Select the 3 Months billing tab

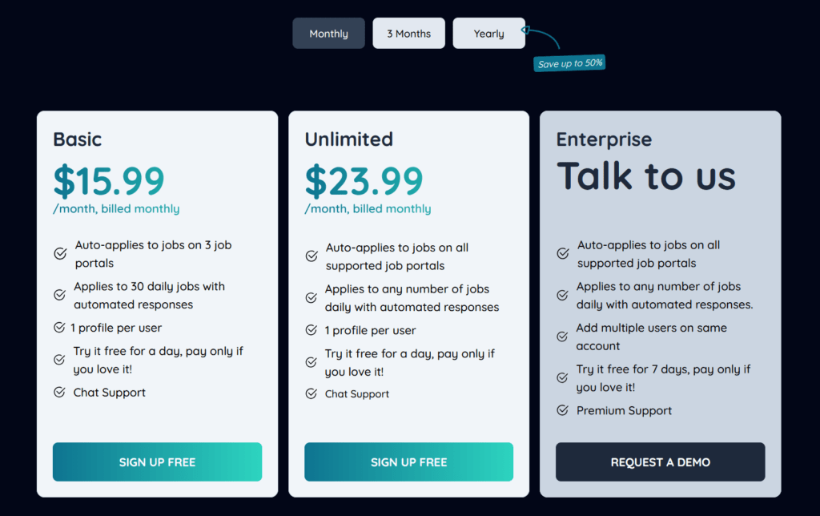pyautogui.click(x=408, y=34)
